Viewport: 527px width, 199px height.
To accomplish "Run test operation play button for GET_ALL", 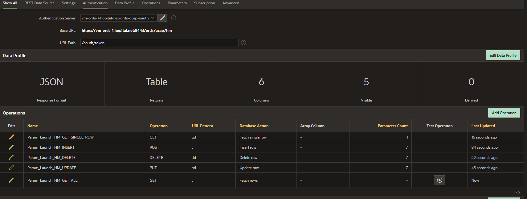I will coord(439,180).
